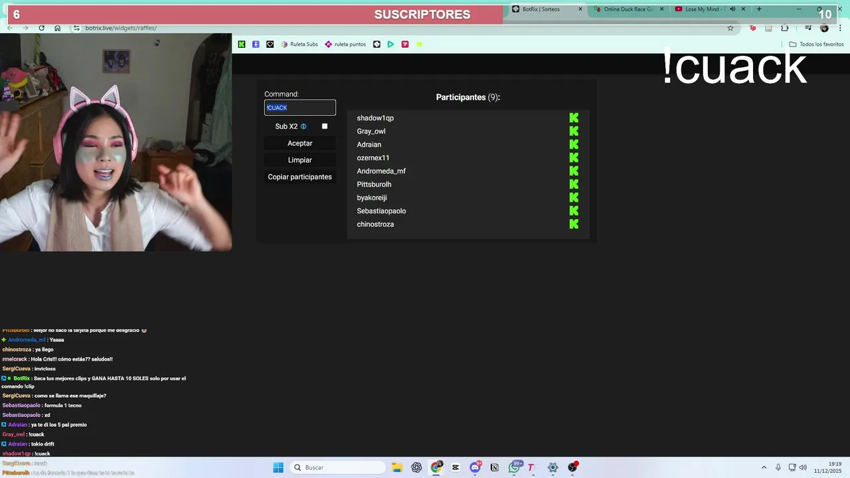
Task: Select participant shadow1qp in the list
Action: pos(375,118)
